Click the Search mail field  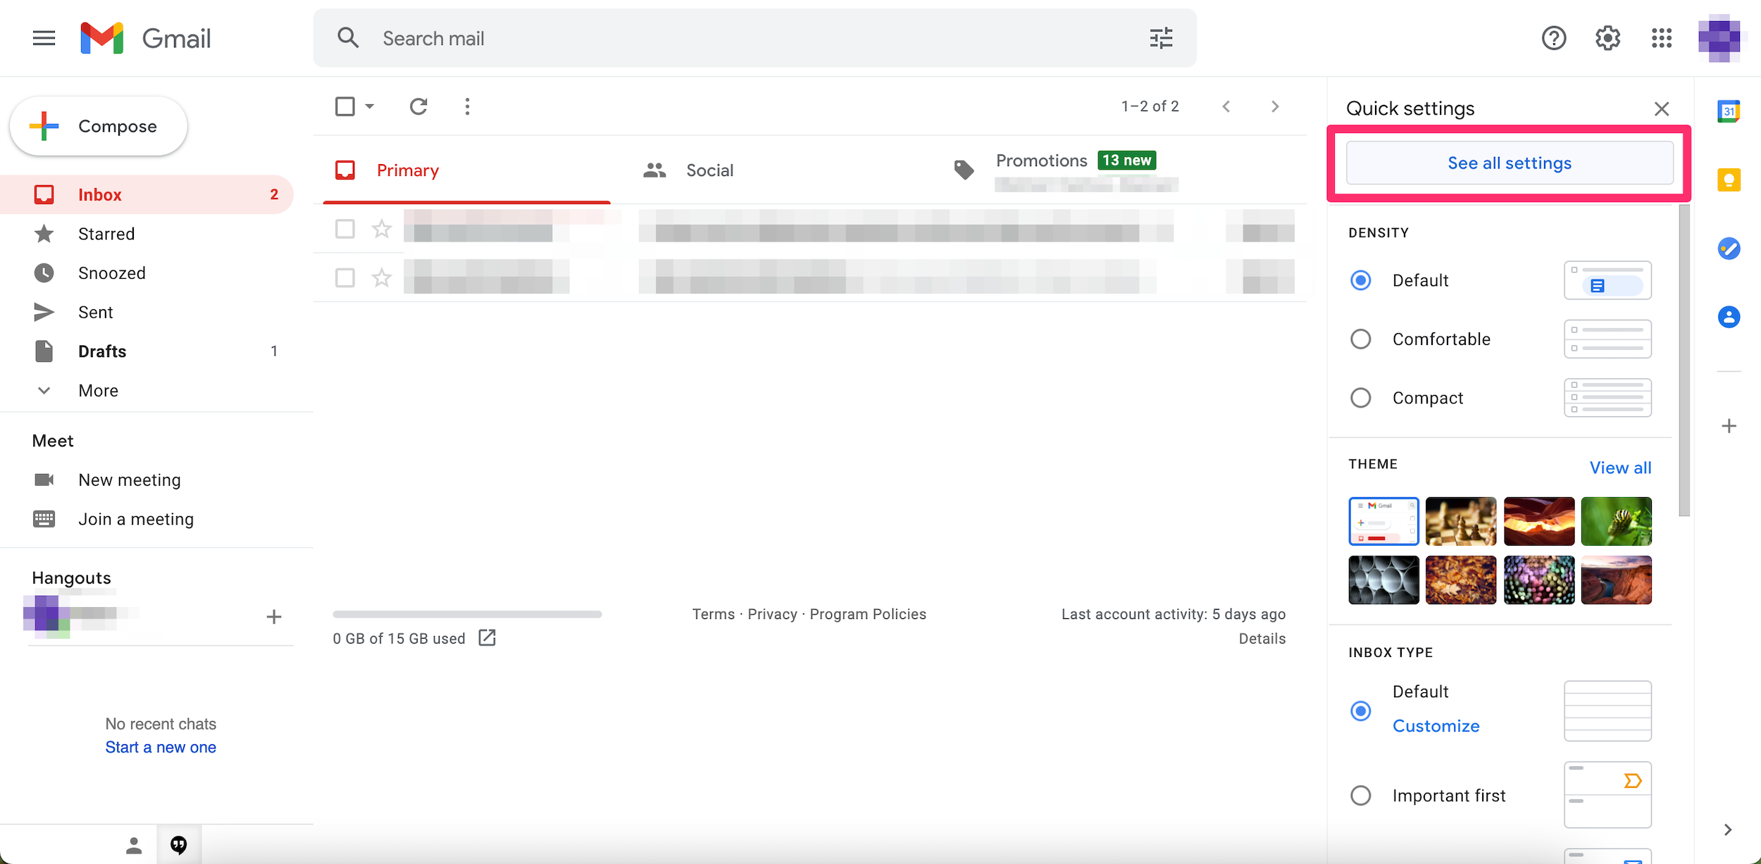point(755,38)
